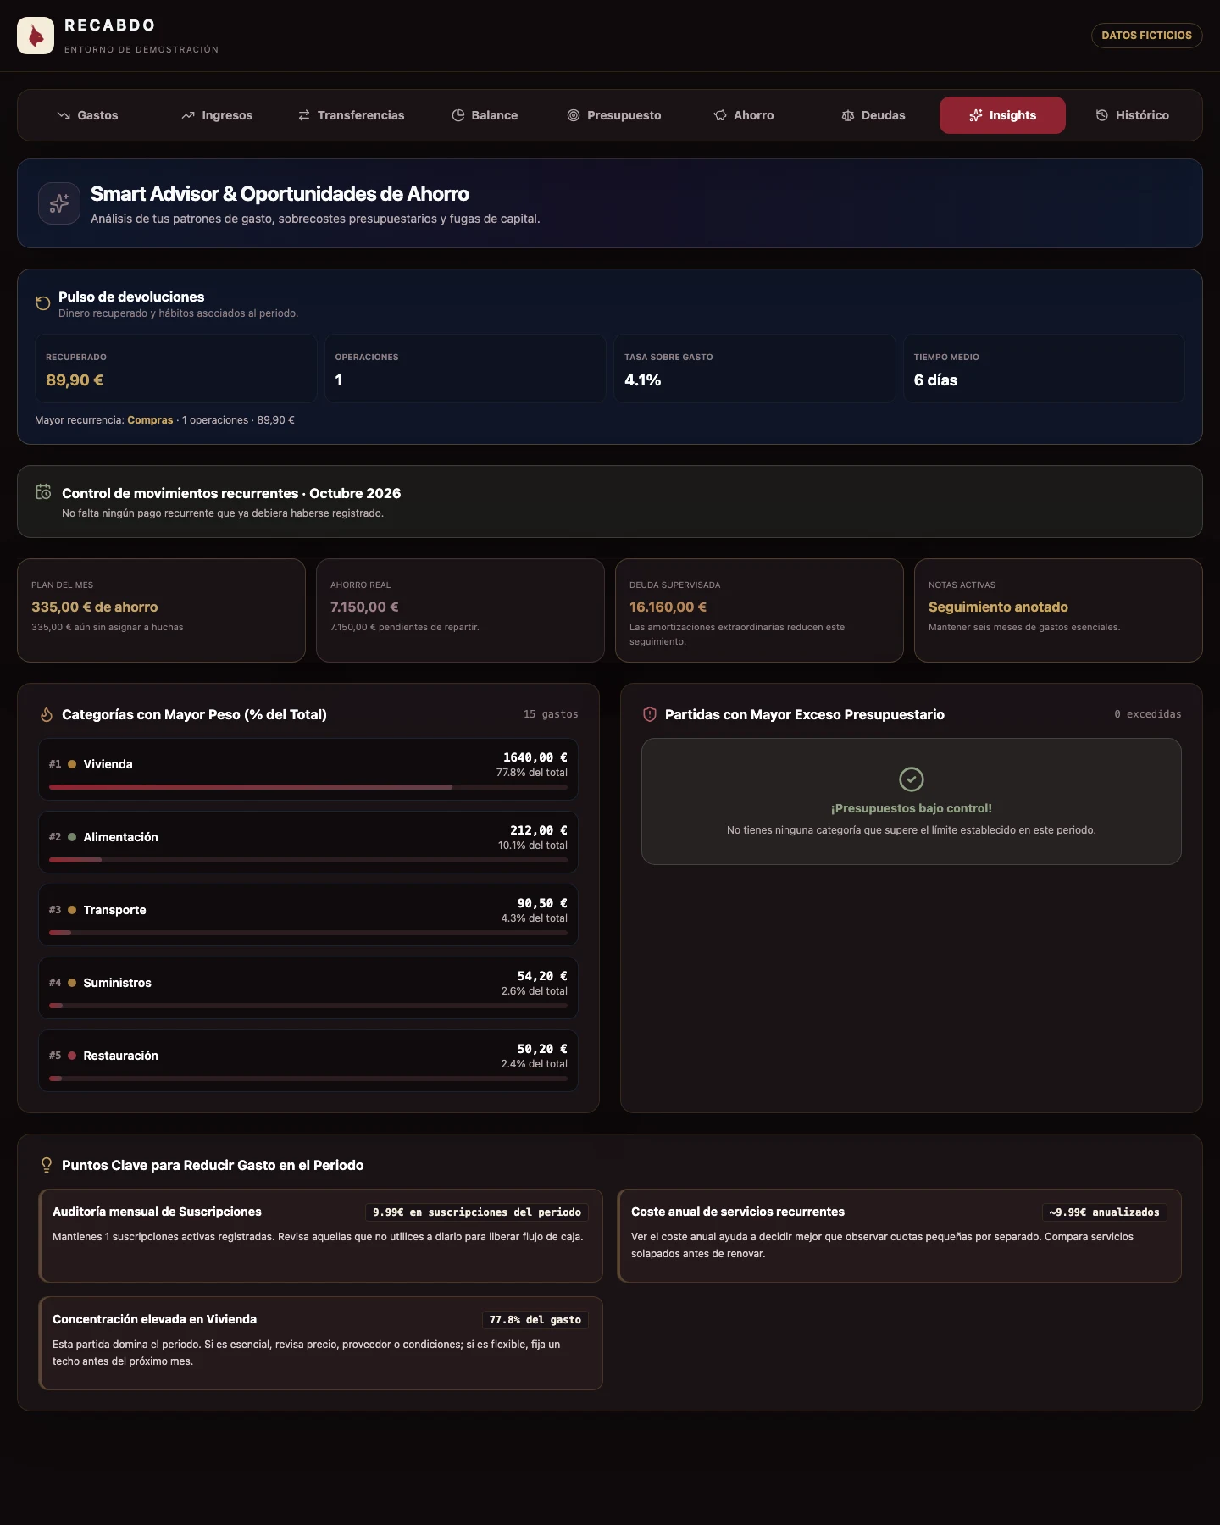Click the Datos Ficticios badge

point(1146,36)
